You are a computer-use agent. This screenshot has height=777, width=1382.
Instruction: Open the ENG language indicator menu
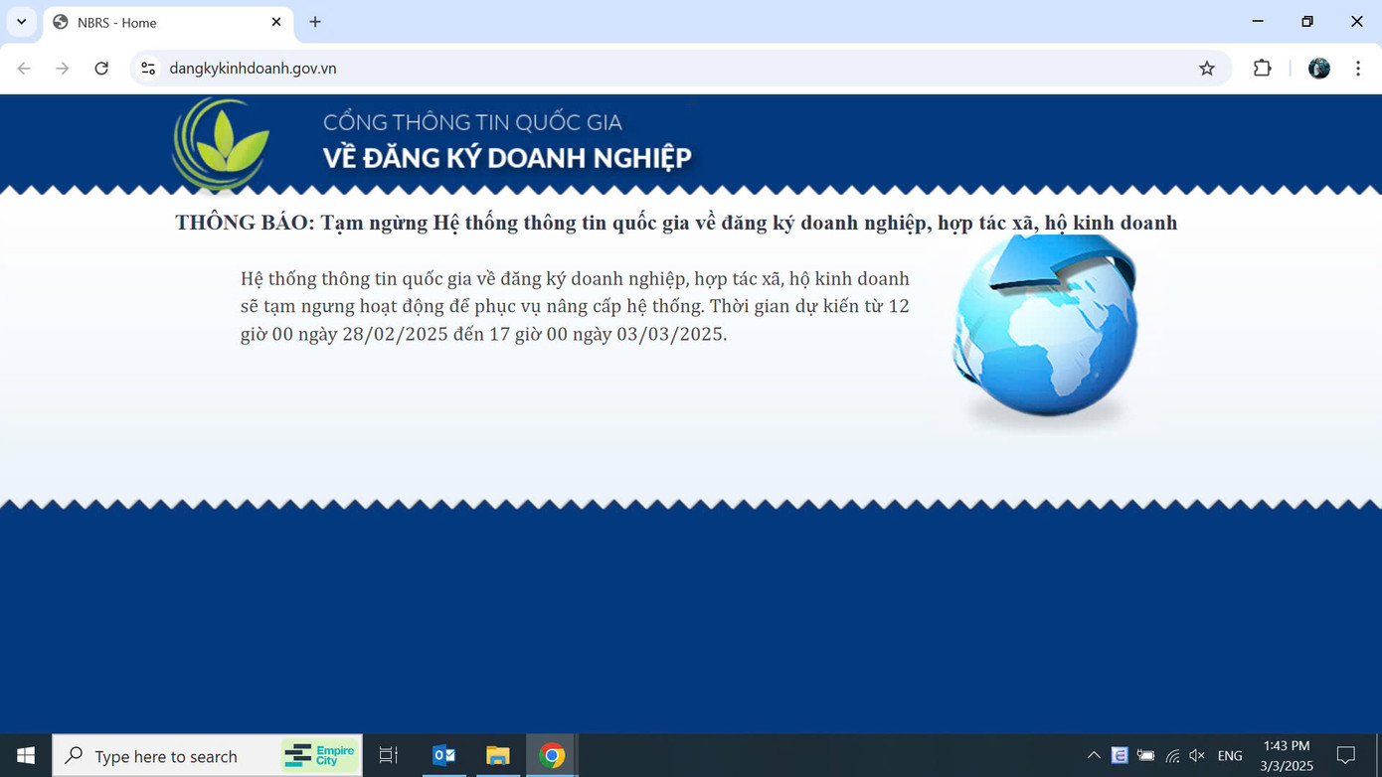[x=1230, y=755]
